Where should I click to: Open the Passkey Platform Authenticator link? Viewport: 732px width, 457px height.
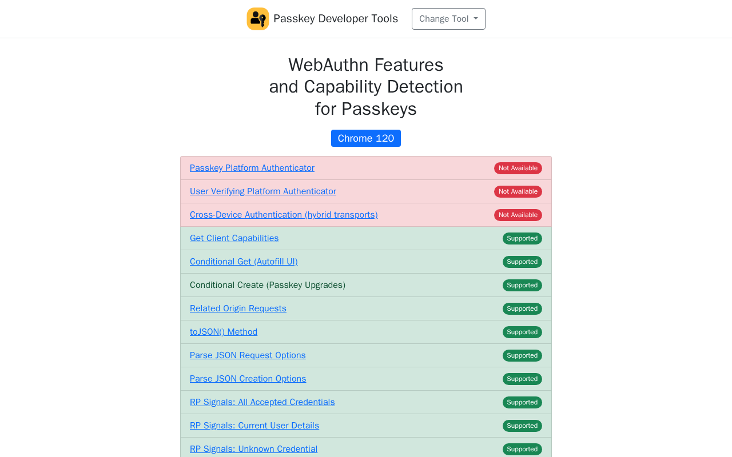tap(252, 168)
